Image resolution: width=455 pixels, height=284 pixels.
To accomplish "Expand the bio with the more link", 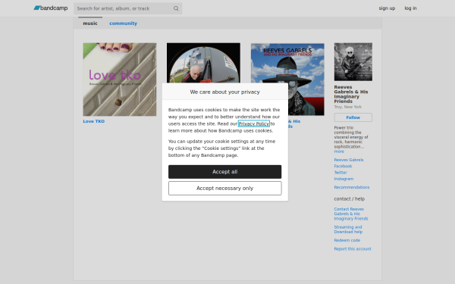I will [339, 151].
